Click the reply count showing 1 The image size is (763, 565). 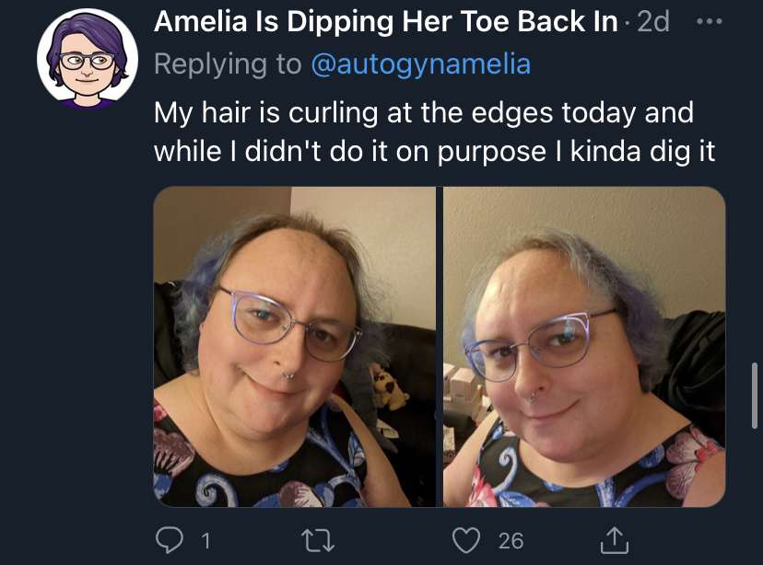pos(205,541)
